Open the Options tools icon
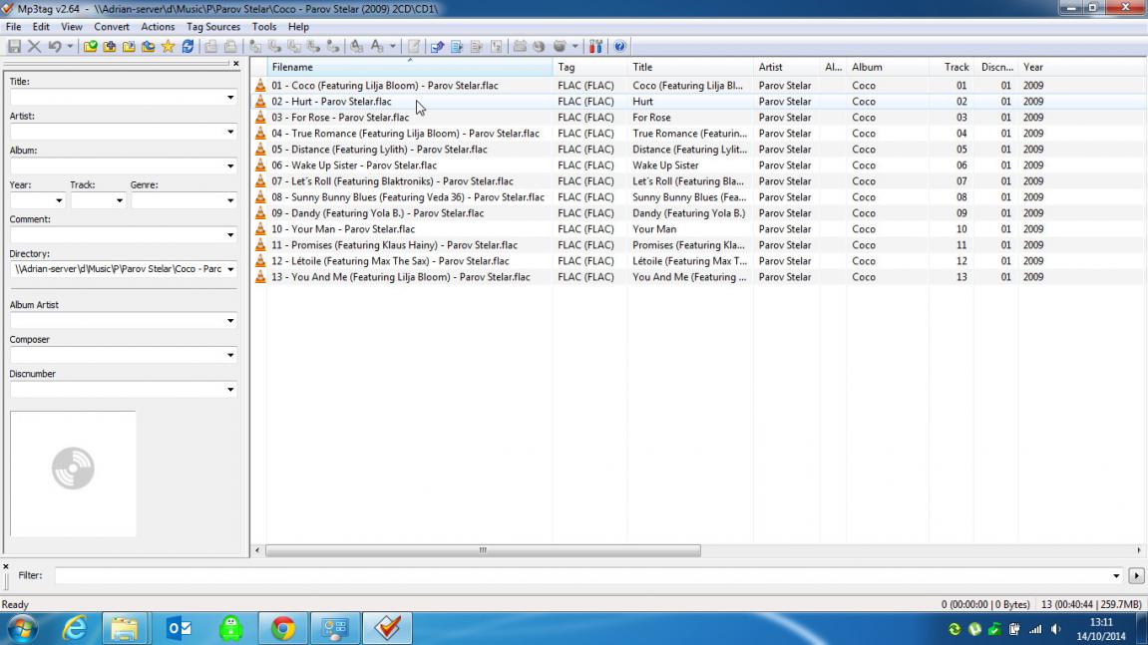Viewport: 1148px width, 645px height. 595,47
